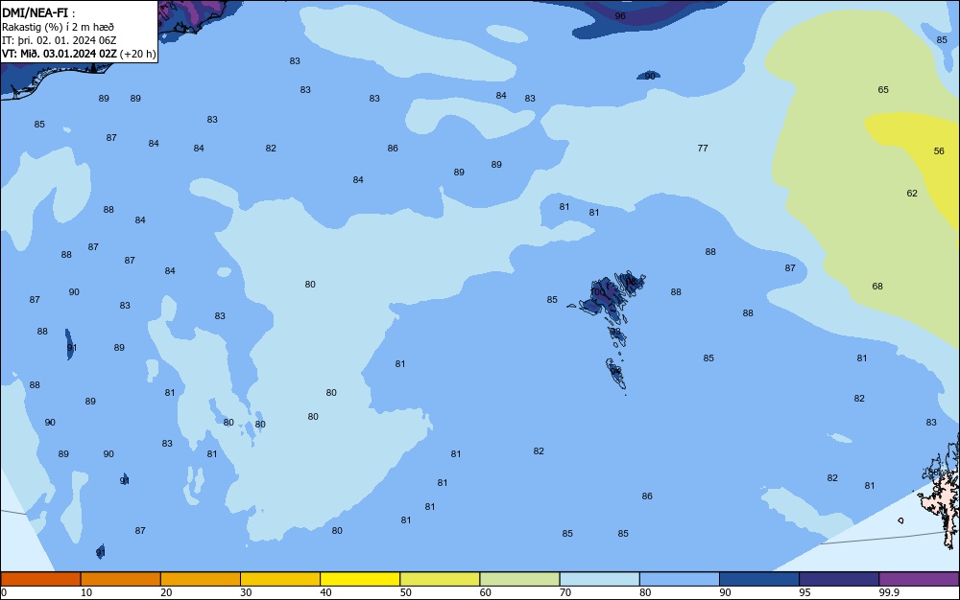
Task: Click the DMI/NEA-FI title text
Action: pyautogui.click(x=36, y=12)
